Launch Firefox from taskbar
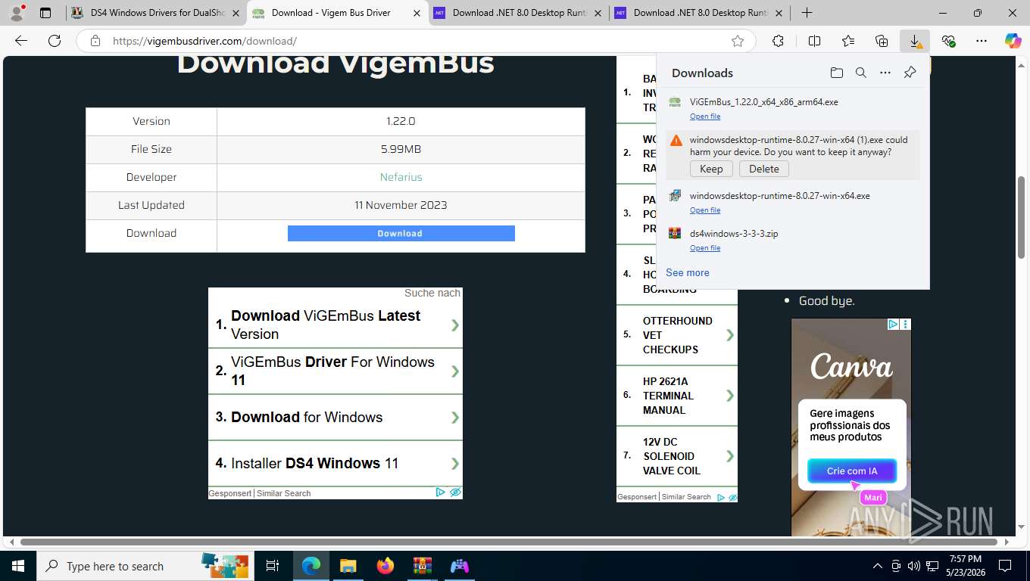The image size is (1030, 581). click(385, 566)
